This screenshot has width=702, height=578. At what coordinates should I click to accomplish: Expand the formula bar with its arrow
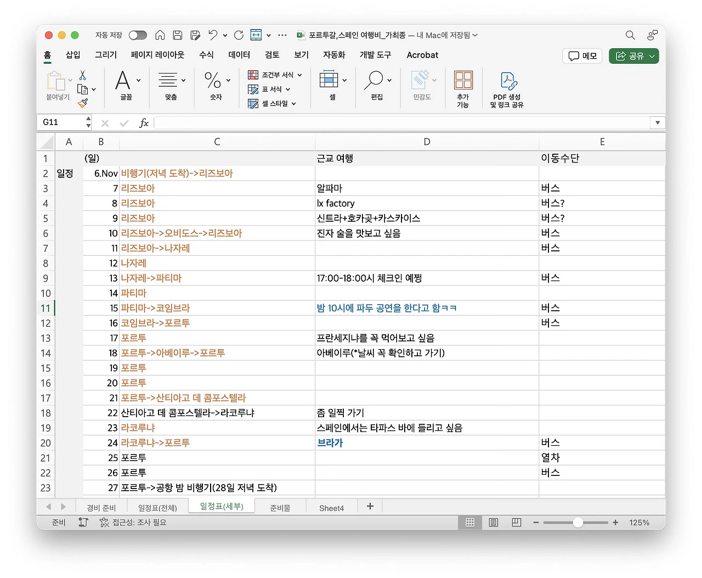658,122
